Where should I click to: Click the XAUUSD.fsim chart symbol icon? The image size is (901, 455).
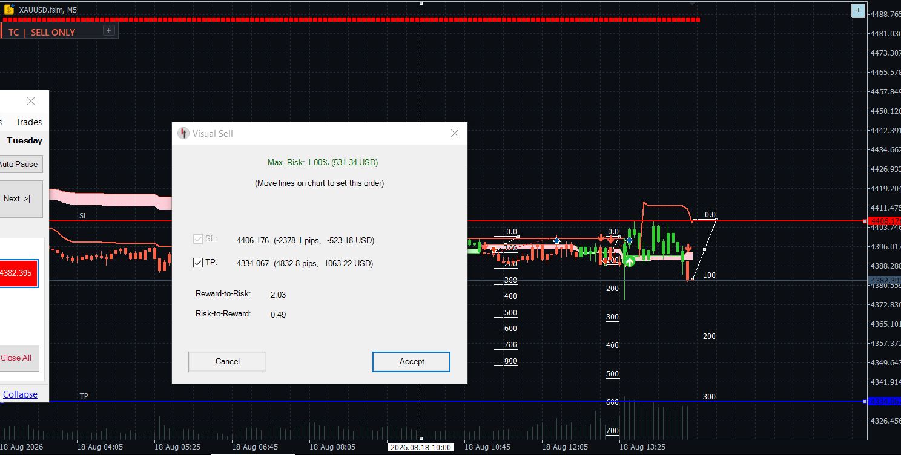click(x=9, y=9)
